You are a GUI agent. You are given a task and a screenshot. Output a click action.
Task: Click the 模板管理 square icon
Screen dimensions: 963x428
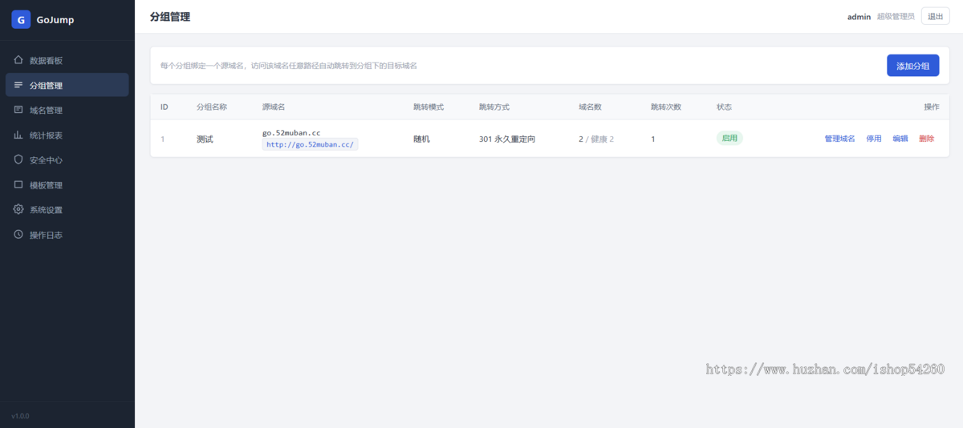click(x=18, y=184)
